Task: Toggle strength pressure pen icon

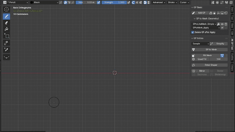Action: [129, 2]
